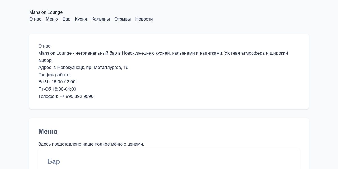Open the О нас navigation link

pos(35,19)
